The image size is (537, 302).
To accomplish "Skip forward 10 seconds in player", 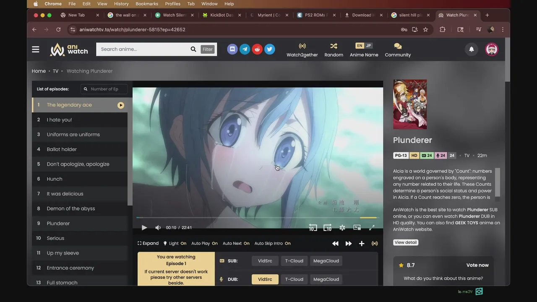I will click(x=328, y=227).
